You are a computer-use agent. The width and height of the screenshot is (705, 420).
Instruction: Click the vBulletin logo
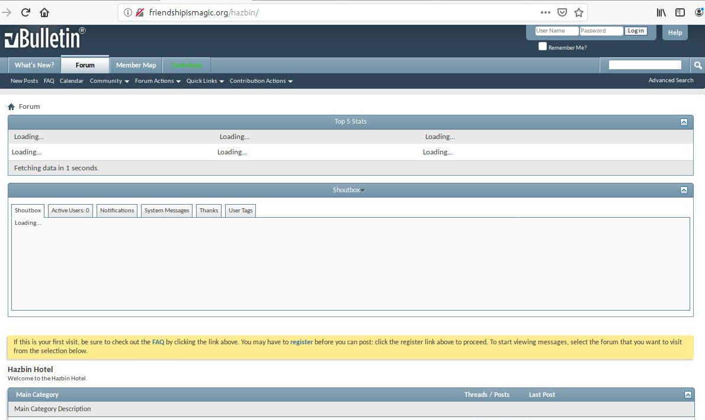(x=44, y=38)
